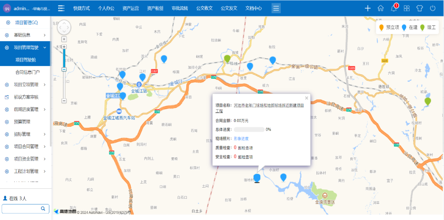Click the search magnifier icon in sidebar

click(43, 209)
